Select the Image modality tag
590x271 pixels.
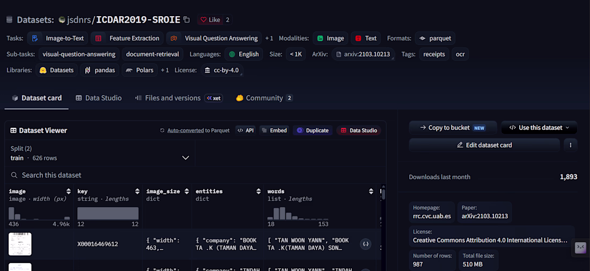point(330,38)
